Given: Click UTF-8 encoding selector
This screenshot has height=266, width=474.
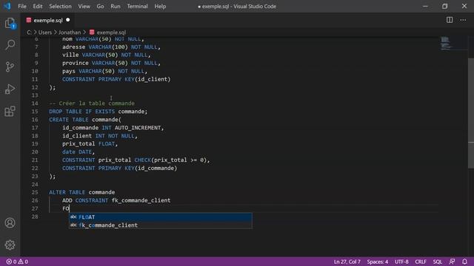Looking at the screenshot, I should (x=401, y=262).
